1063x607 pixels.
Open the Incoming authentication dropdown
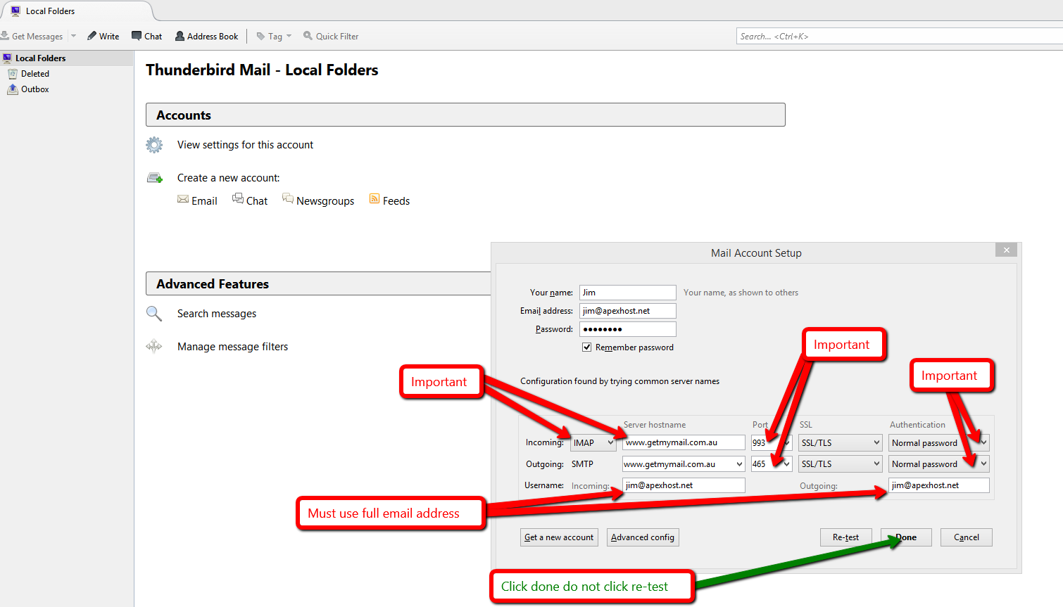[939, 442]
